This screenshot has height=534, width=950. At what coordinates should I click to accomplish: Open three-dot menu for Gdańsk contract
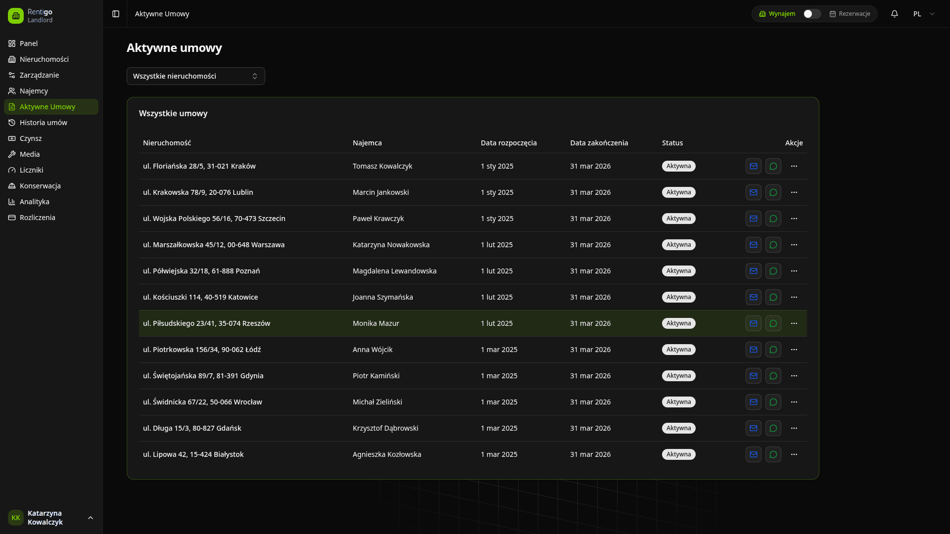(x=794, y=428)
